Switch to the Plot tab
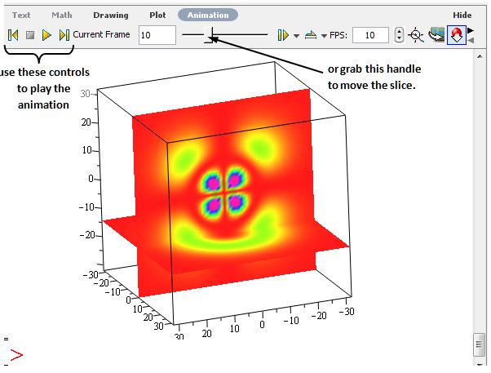Image resolution: width=491 pixels, height=373 pixels. coord(157,15)
